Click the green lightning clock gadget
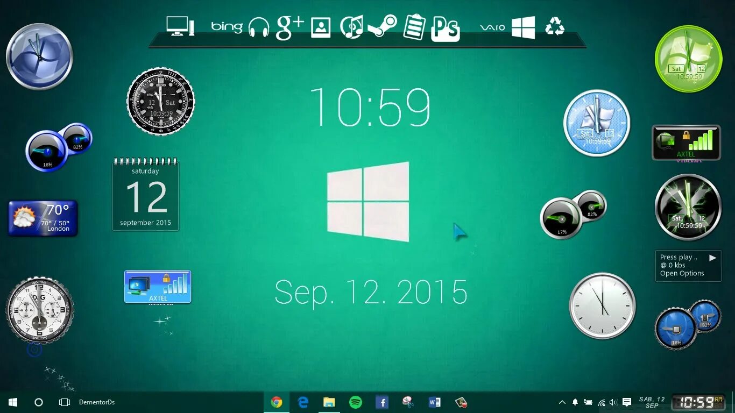 (688, 207)
